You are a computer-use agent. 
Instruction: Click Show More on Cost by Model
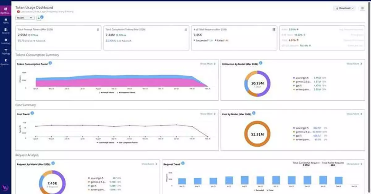pyautogui.click(x=354, y=114)
